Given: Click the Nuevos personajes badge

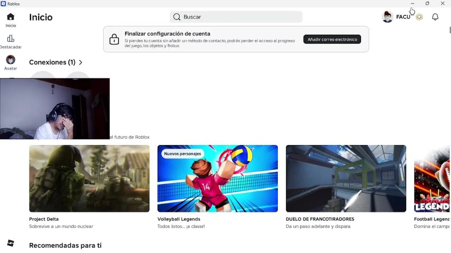Looking at the screenshot, I should coord(183,154).
